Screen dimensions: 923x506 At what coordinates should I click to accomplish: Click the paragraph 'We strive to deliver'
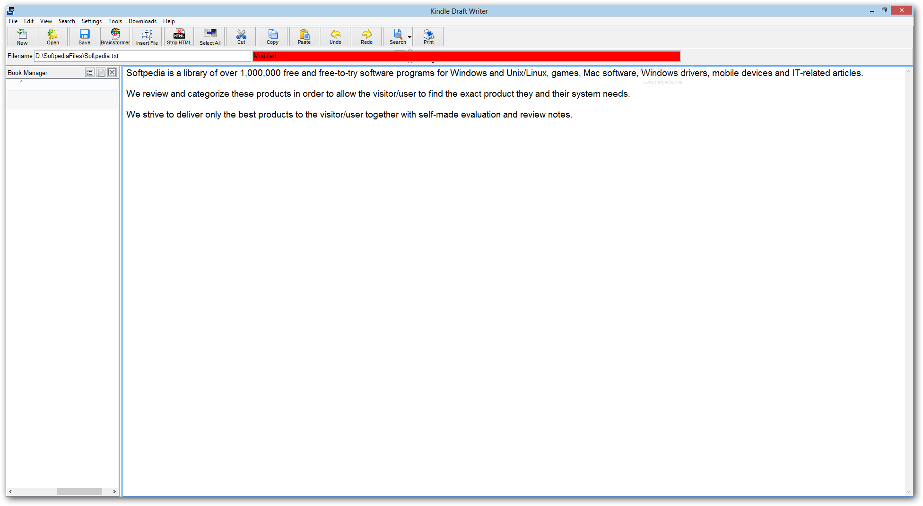(x=349, y=115)
